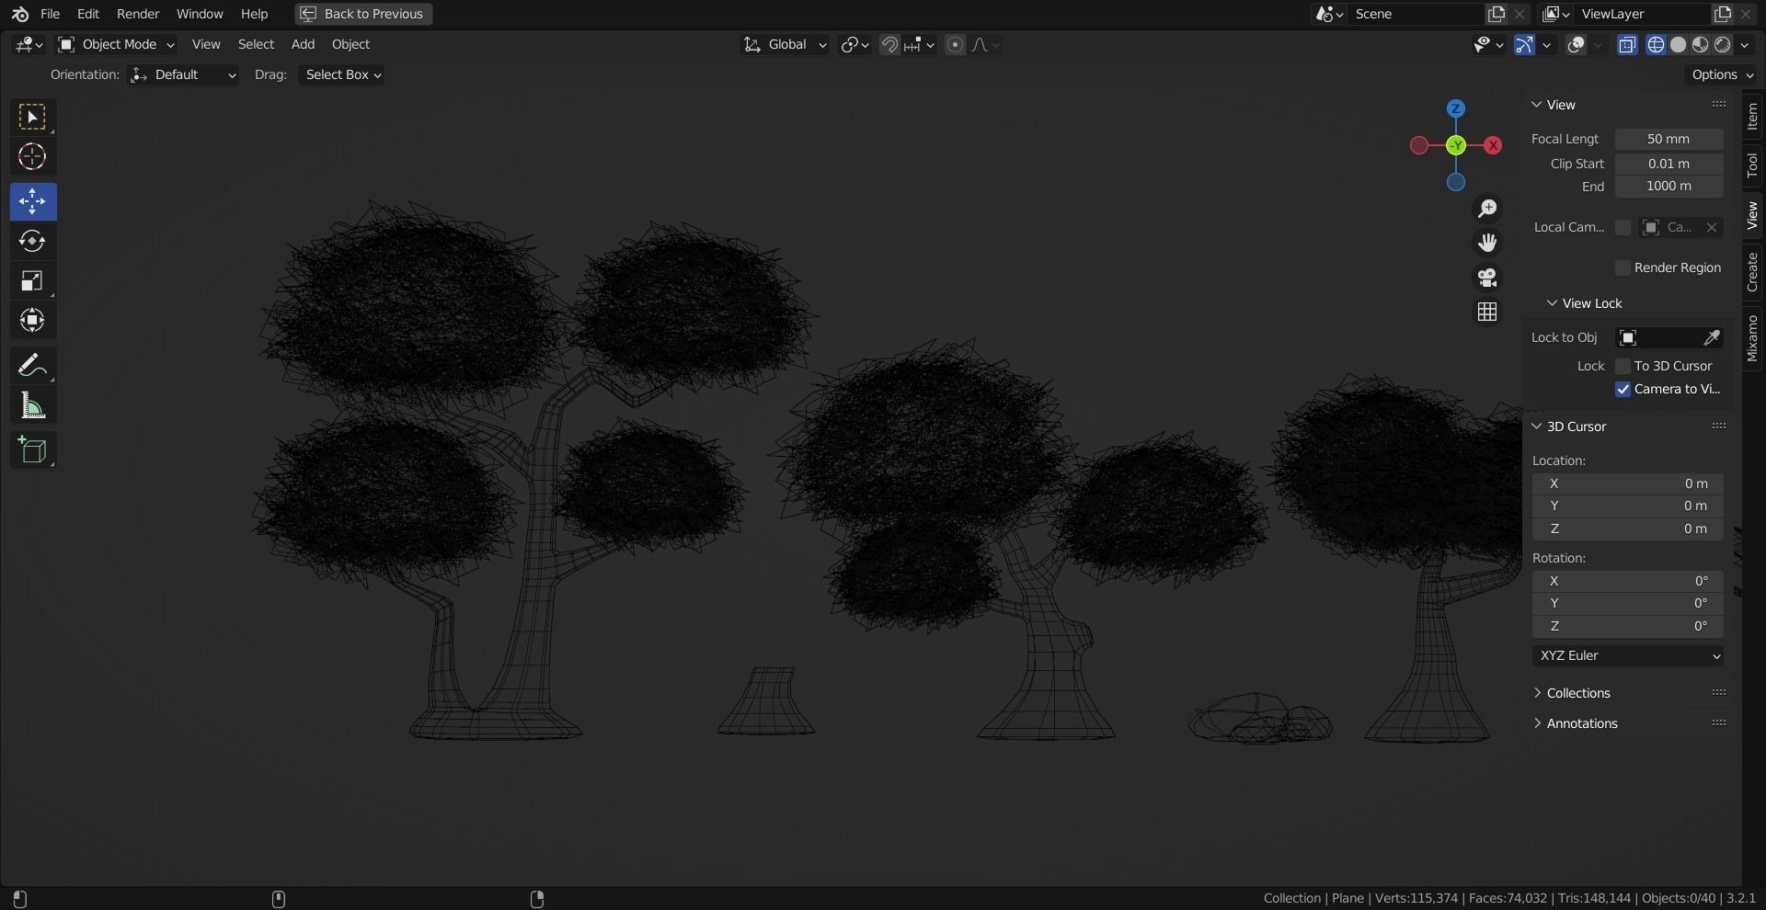This screenshot has width=1766, height=910.
Task: Toggle proportional editing
Action: [x=955, y=44]
